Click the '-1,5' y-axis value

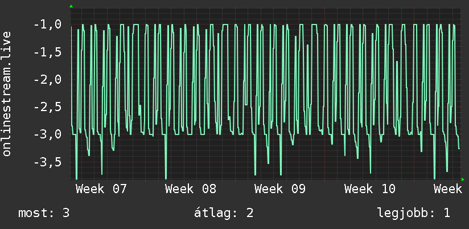tap(48, 52)
